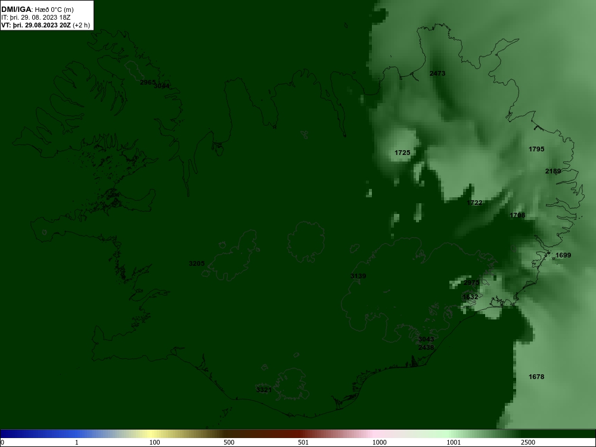Click the legend tick label 1001
Screen dimensions: 596x447
(454, 442)
